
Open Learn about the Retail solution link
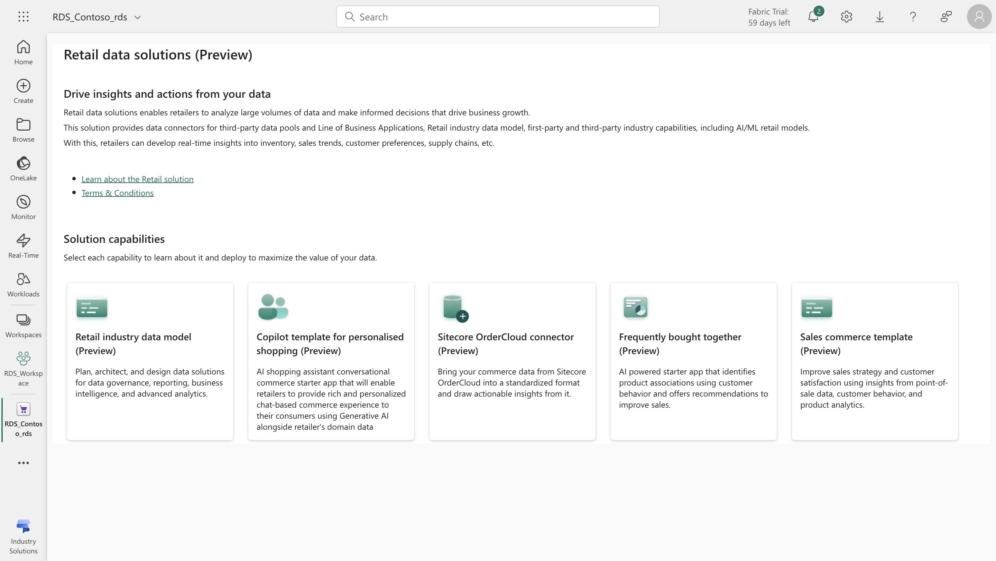coord(137,179)
